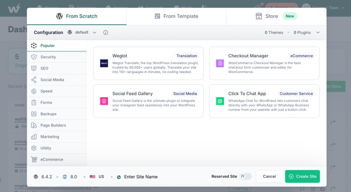Screen dimensions: 351x192
Task: Select the SEO category
Action: tap(57, 68)
